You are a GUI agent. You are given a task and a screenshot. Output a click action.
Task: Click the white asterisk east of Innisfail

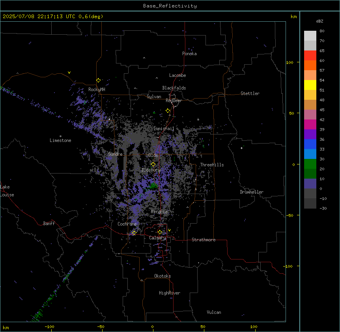point(198,119)
